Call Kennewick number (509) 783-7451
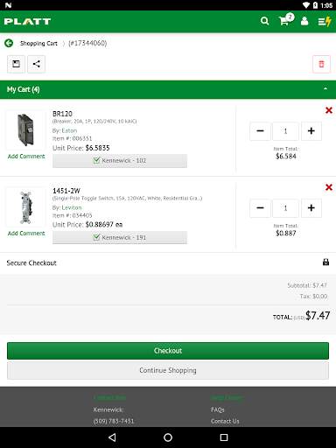The height and width of the screenshot is (448, 336). [114, 421]
